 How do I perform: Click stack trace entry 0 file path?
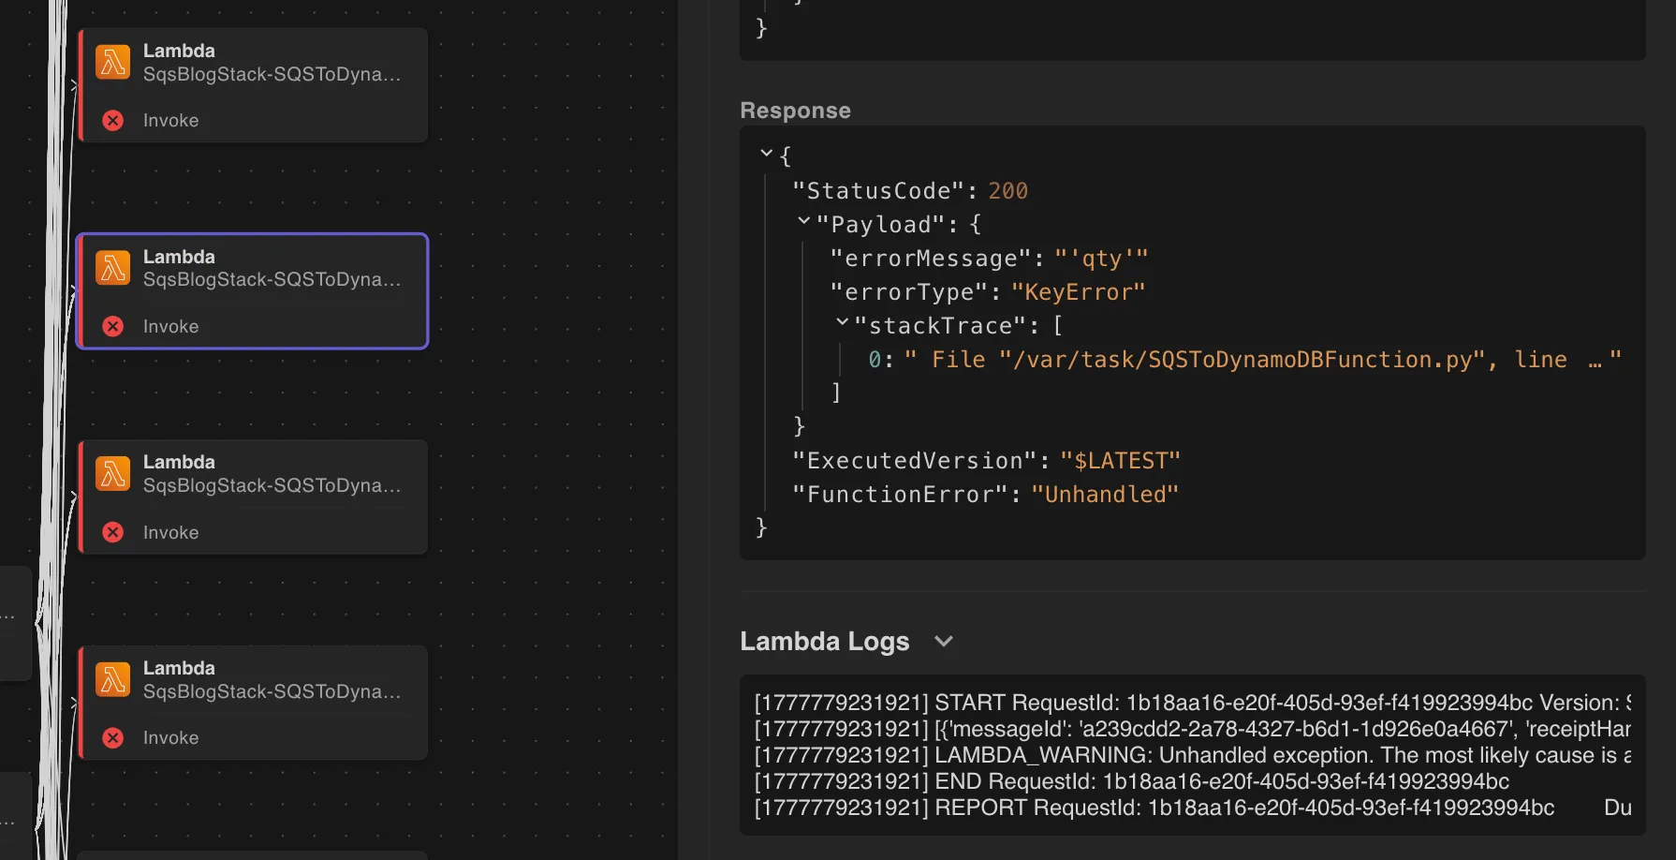(1262, 360)
